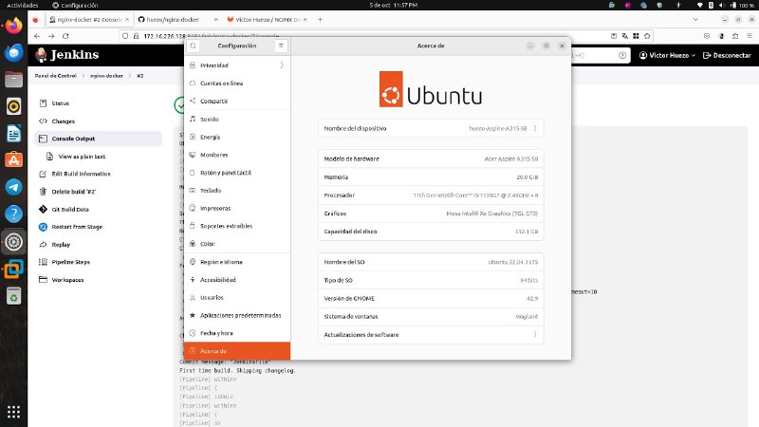Select Aplicaciones predeterminadas in the sidebar
Screen dimensions: 759x427
tap(237, 316)
